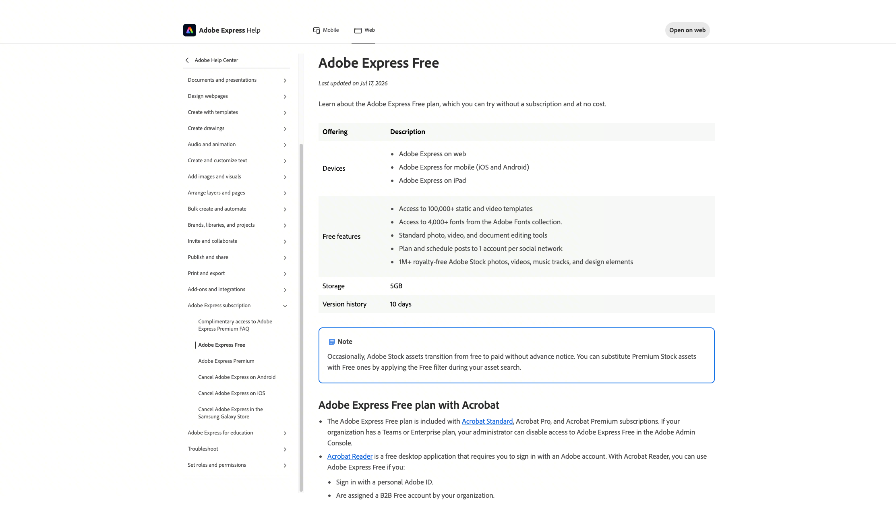
Task: Expand Documents and presentations chevron
Action: pyautogui.click(x=285, y=81)
